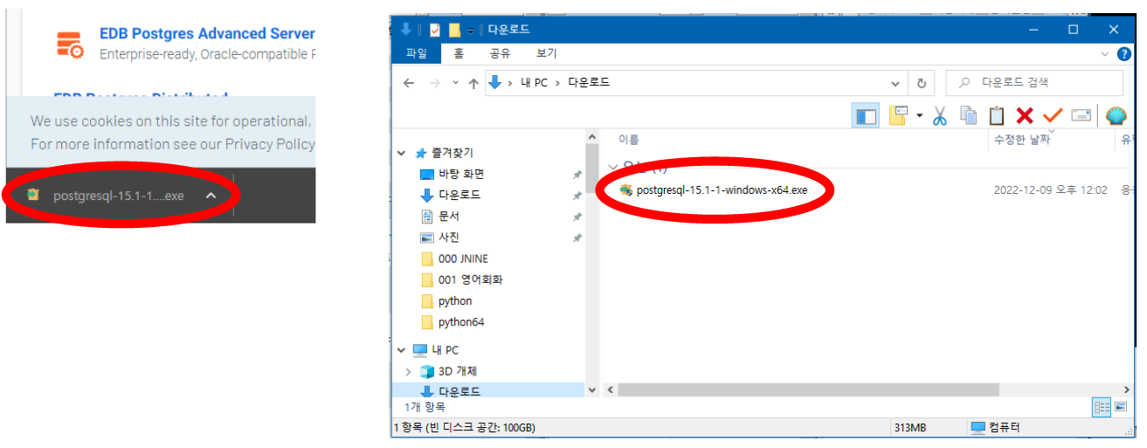The height and width of the screenshot is (448, 1147).
Task: Collapse the 즐겨찾기 tree section
Action: click(402, 153)
